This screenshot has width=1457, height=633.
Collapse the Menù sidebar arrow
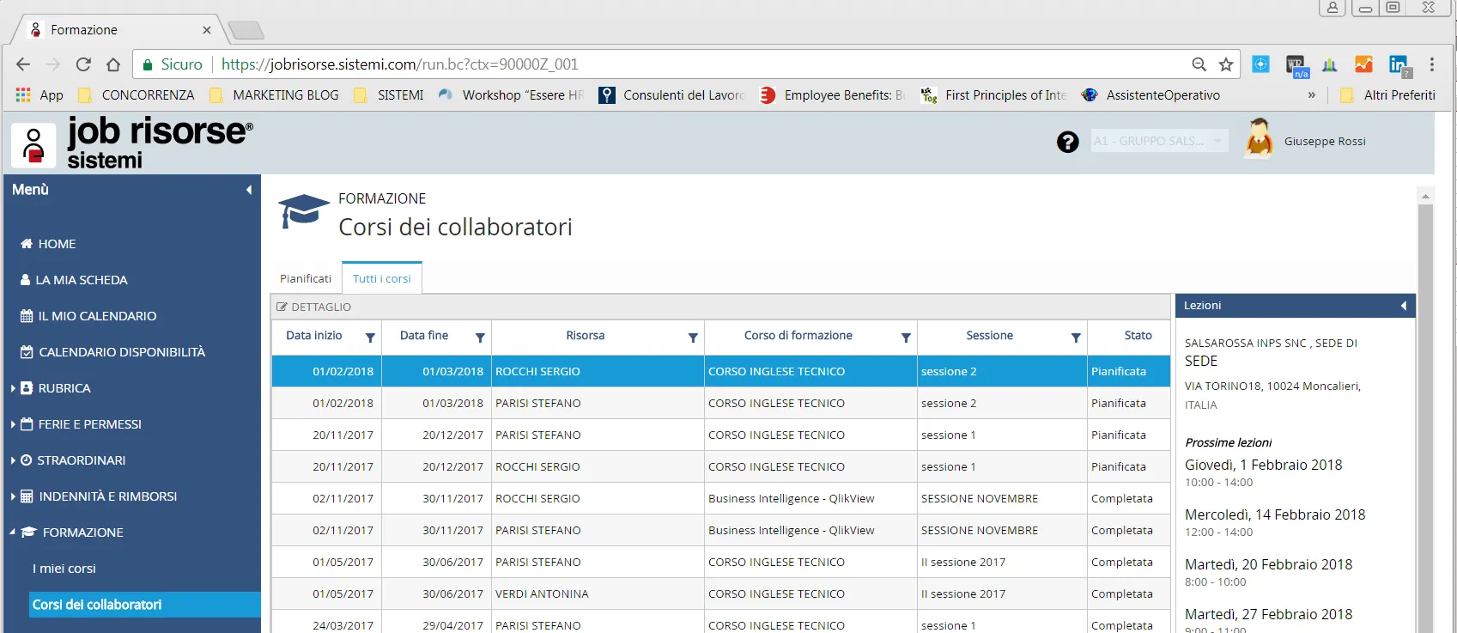click(x=249, y=190)
